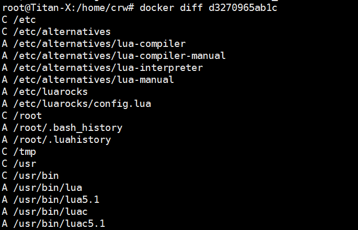Screen dimensions: 358x230
Task: Click the "C /root" output line
Action: (x=22, y=116)
